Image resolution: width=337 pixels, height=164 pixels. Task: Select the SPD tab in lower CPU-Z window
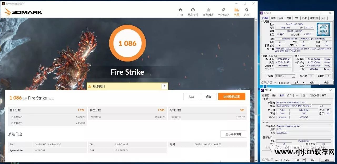tap(297, 95)
